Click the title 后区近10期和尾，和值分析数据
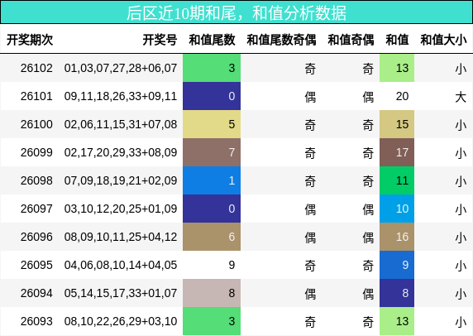473x336 pixels. point(236,12)
